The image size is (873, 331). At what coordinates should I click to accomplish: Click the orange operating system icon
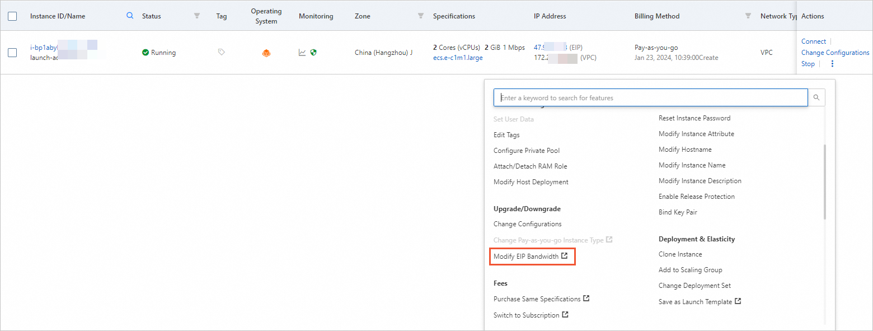(266, 53)
